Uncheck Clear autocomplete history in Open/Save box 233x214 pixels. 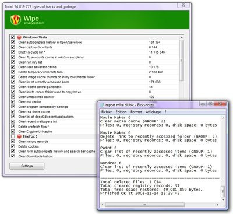pyautogui.click(x=13, y=42)
